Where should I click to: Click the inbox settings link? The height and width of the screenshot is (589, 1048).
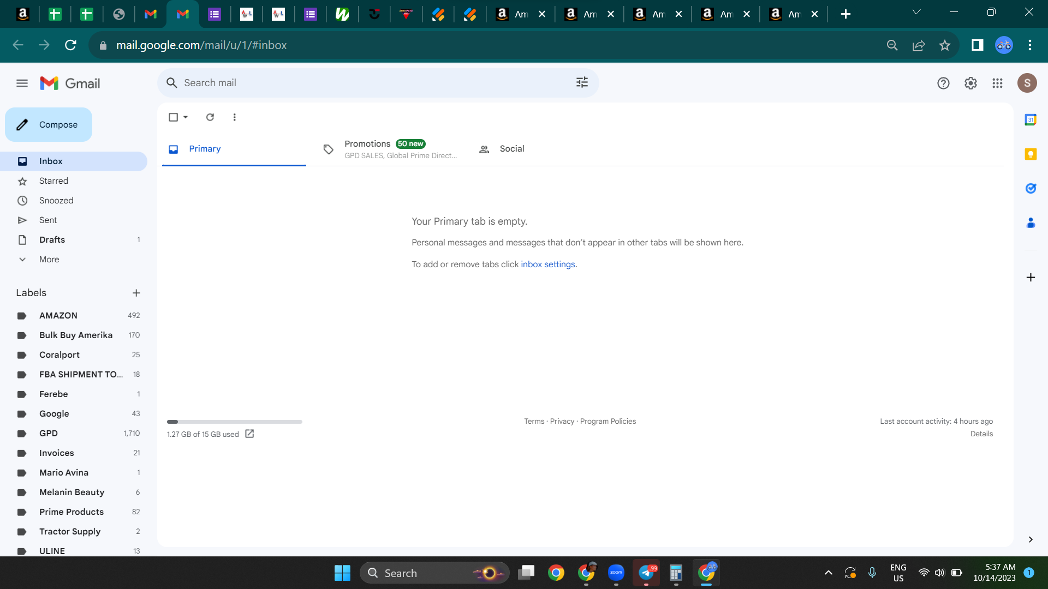point(547,265)
